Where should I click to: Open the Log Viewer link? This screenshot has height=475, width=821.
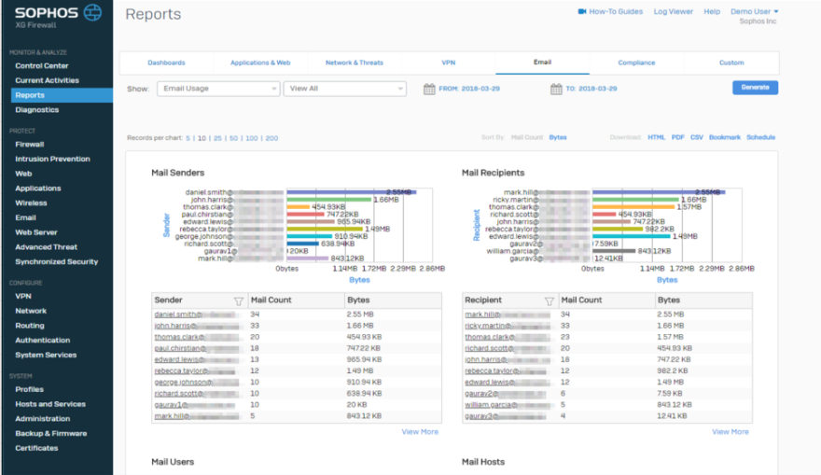[x=673, y=12]
